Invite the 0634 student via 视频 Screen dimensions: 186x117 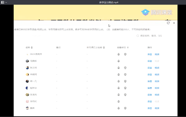tap(157, 54)
